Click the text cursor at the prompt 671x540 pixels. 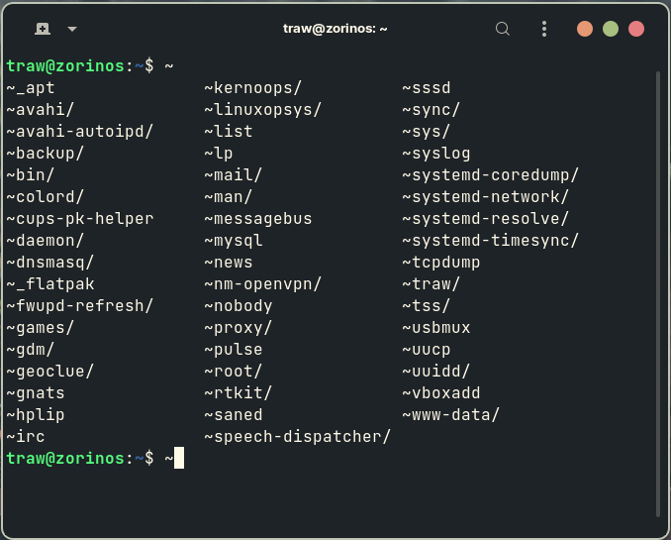179,458
